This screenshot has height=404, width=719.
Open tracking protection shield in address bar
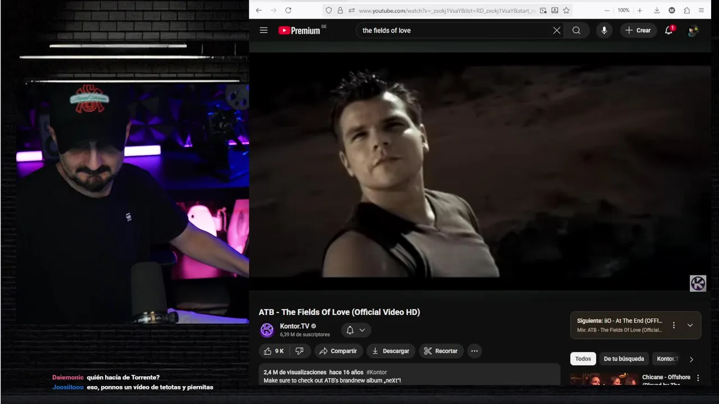point(329,10)
